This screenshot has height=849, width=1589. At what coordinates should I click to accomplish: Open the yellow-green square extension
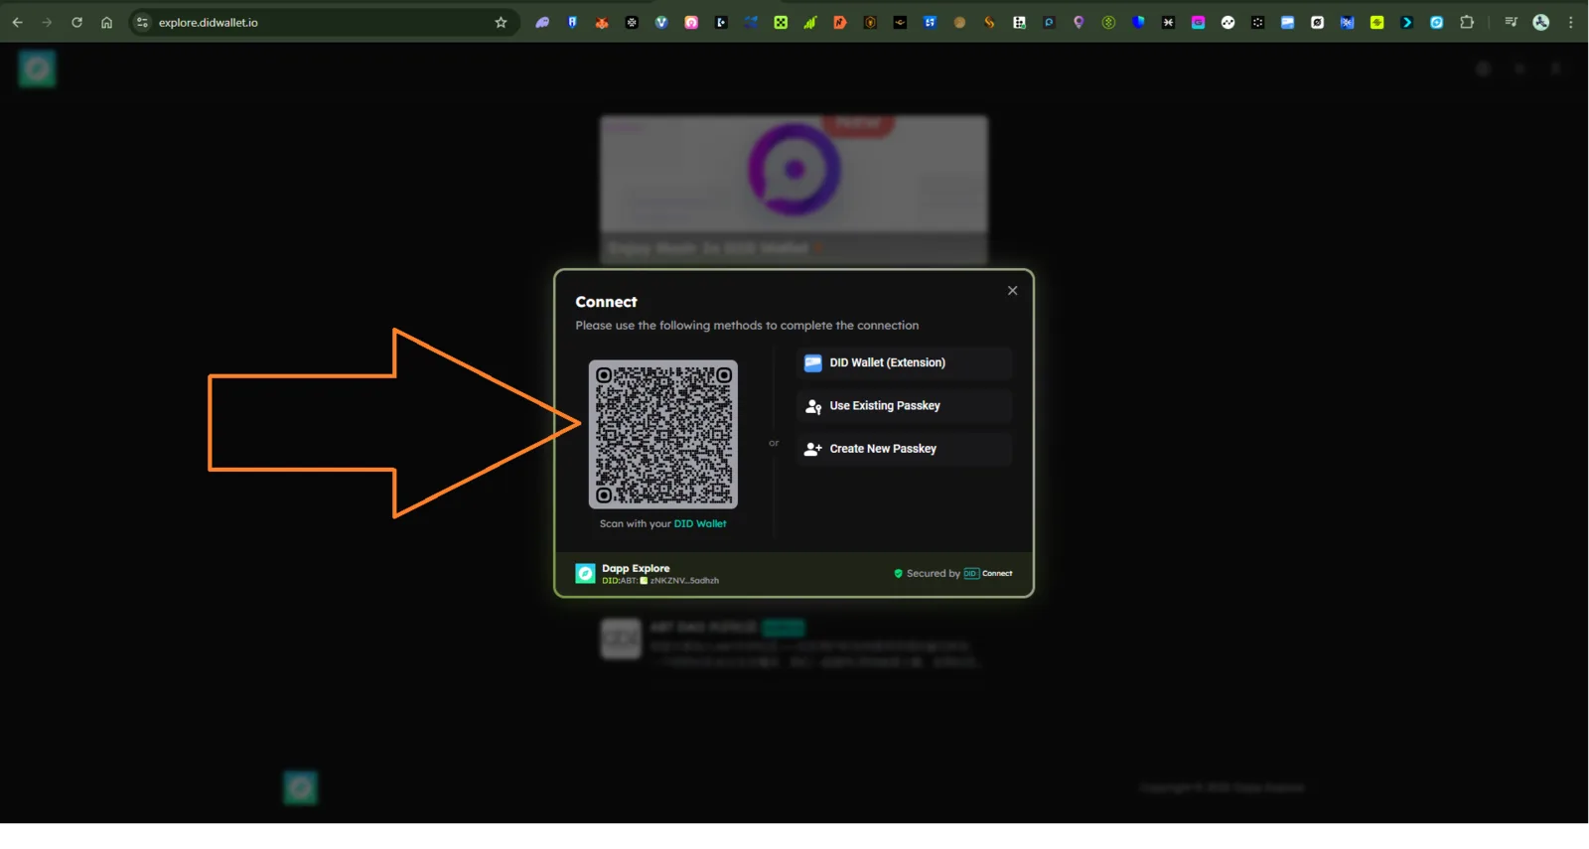click(x=1376, y=23)
